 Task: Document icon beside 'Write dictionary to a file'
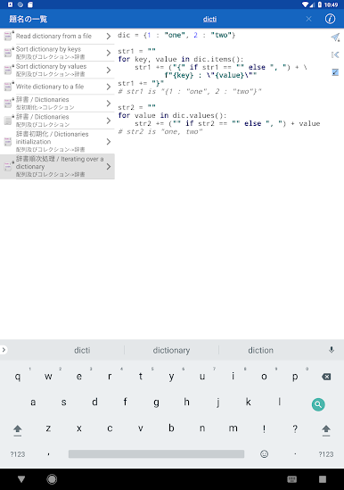coord(8,87)
